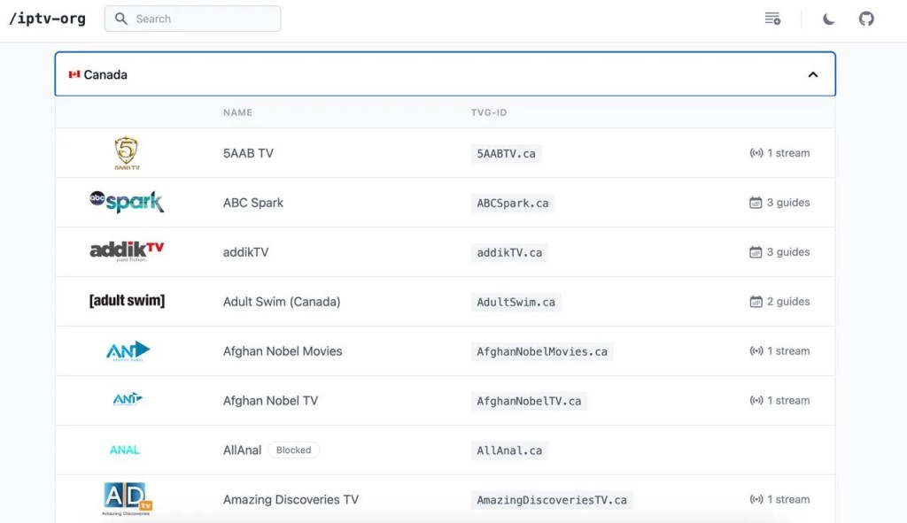The width and height of the screenshot is (907, 523).
Task: Copy the 5AABTV.ca tvg-id tag
Action: pyautogui.click(x=506, y=154)
